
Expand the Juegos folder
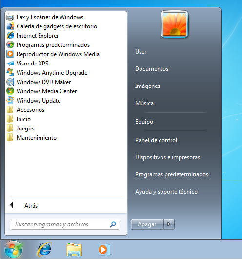pos(20,129)
